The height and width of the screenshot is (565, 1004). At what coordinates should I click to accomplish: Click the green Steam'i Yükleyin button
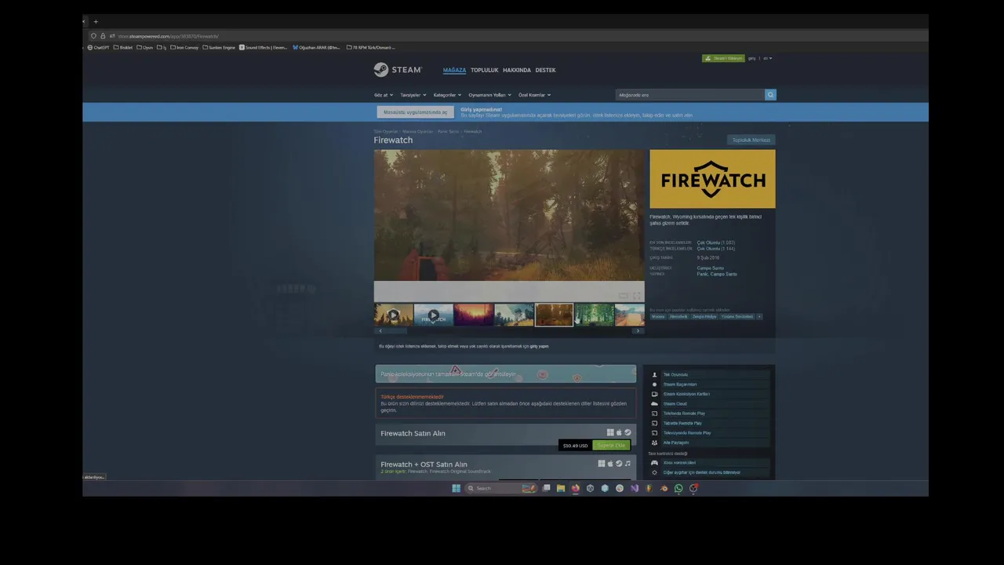[723, 58]
